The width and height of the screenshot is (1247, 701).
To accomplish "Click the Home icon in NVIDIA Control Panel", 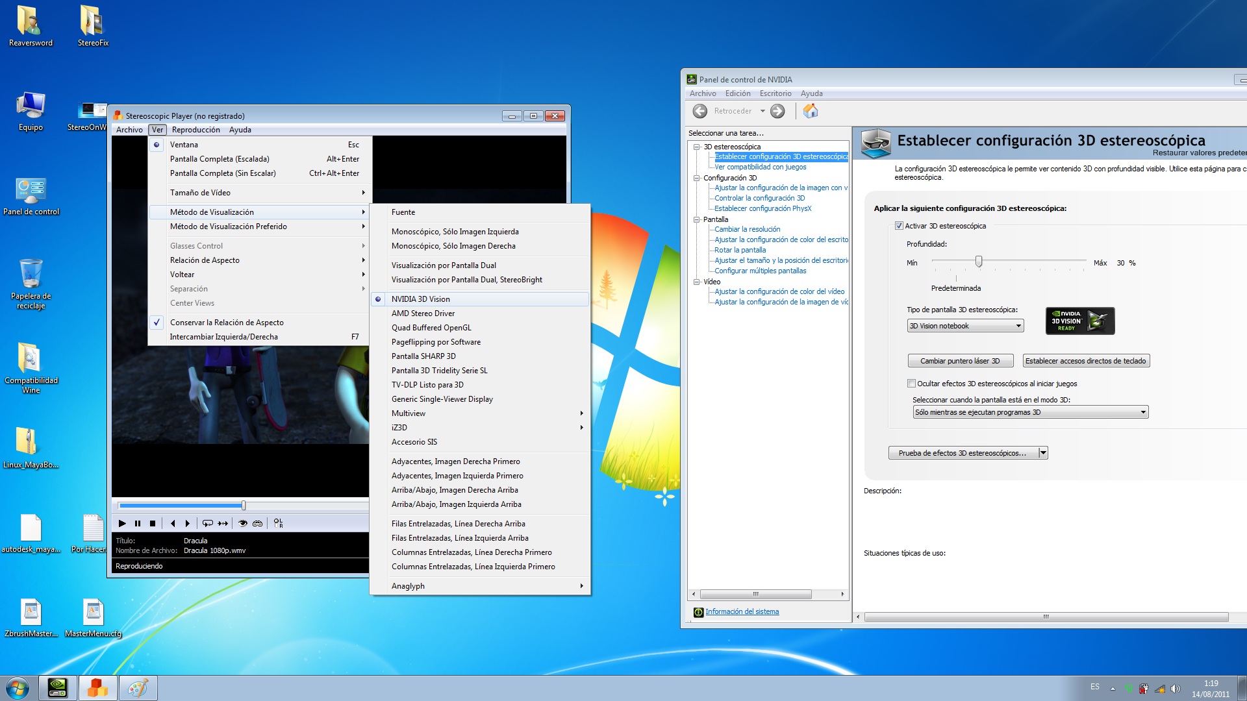I will [811, 111].
